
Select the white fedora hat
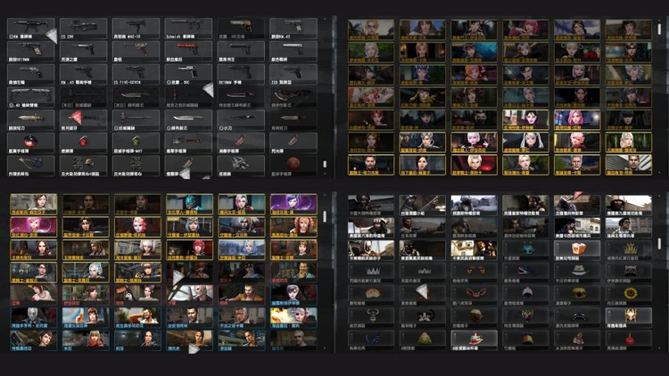[x=577, y=274]
